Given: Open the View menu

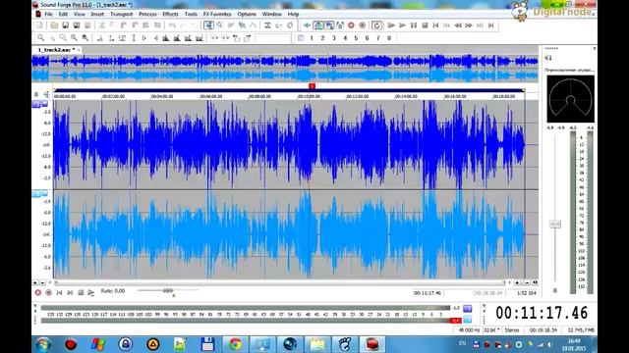Looking at the screenshot, I should point(79,14).
